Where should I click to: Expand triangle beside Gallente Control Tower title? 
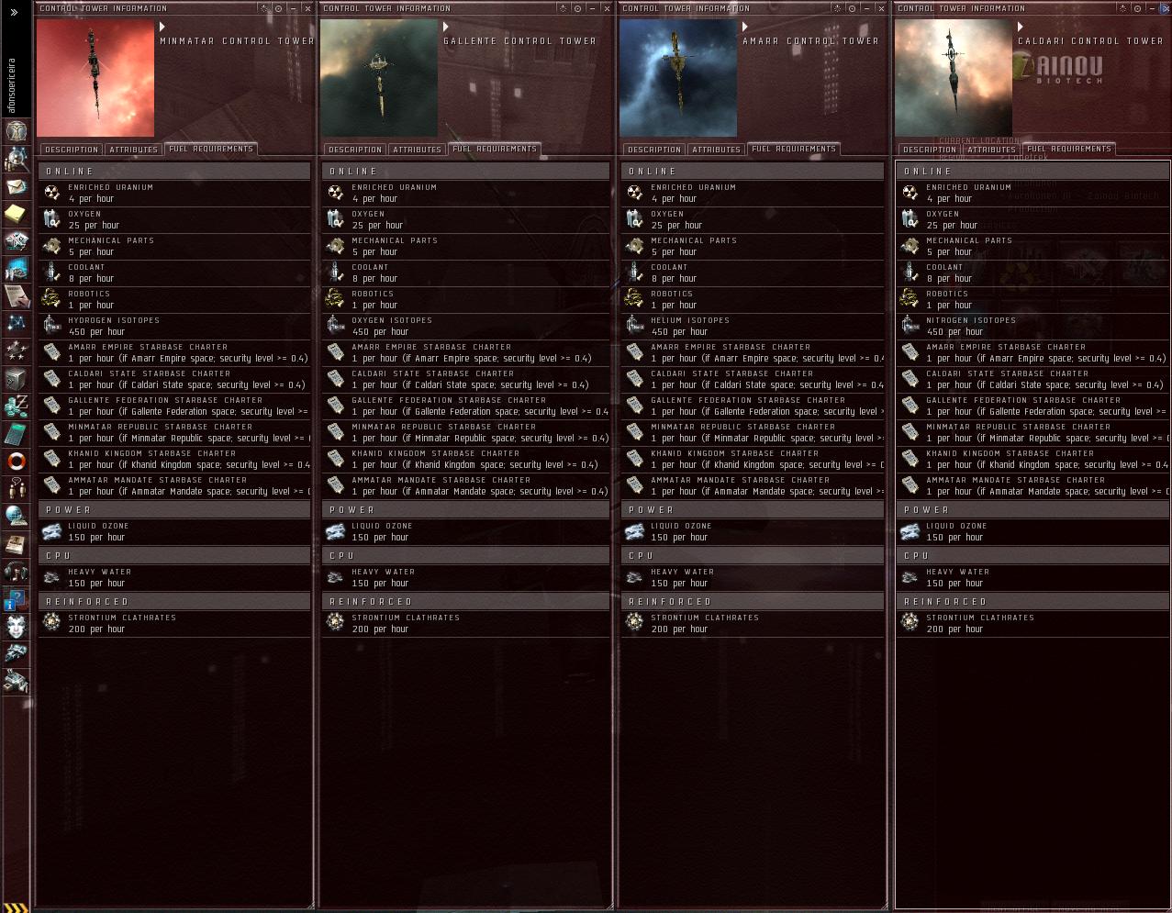point(446,28)
